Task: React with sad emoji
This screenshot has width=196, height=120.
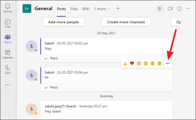Action: pyautogui.click(x=153, y=63)
